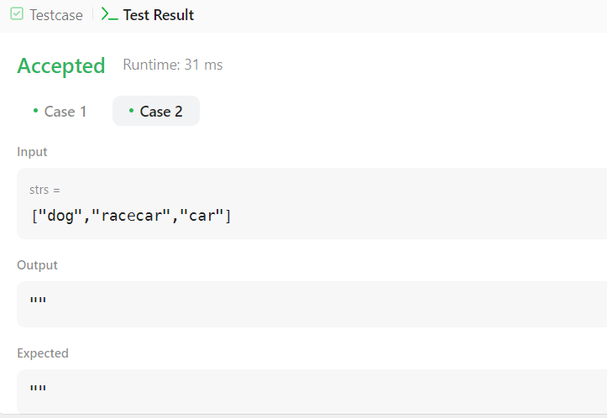607x418 pixels.
Task: Select the Case 1 result
Action: pyautogui.click(x=60, y=111)
